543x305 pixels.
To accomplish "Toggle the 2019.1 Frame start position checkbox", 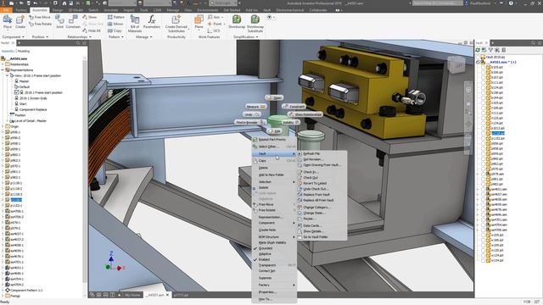I will pos(16,92).
